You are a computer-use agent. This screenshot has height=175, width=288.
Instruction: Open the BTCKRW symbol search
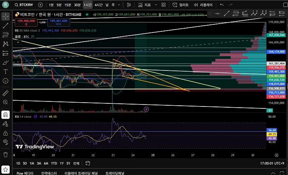(24, 5)
